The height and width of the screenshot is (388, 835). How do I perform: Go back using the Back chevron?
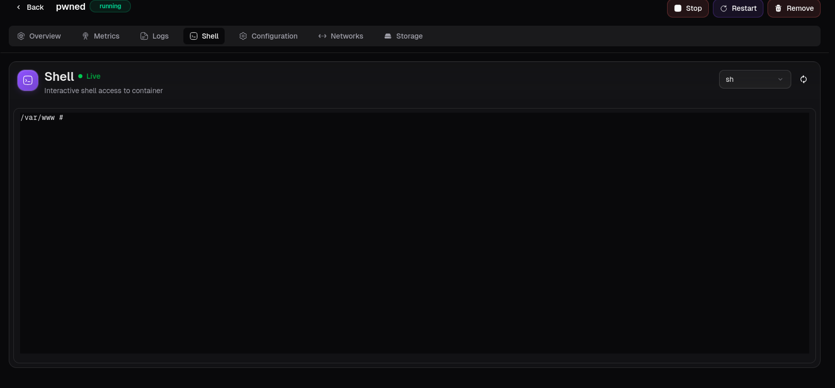point(19,7)
